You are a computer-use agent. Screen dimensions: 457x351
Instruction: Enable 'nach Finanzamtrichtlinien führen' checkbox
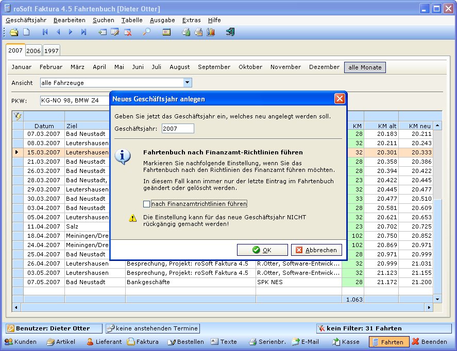(146, 204)
